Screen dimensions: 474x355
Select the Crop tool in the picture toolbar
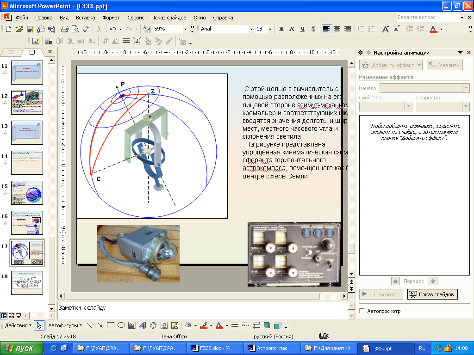[x=105, y=41]
